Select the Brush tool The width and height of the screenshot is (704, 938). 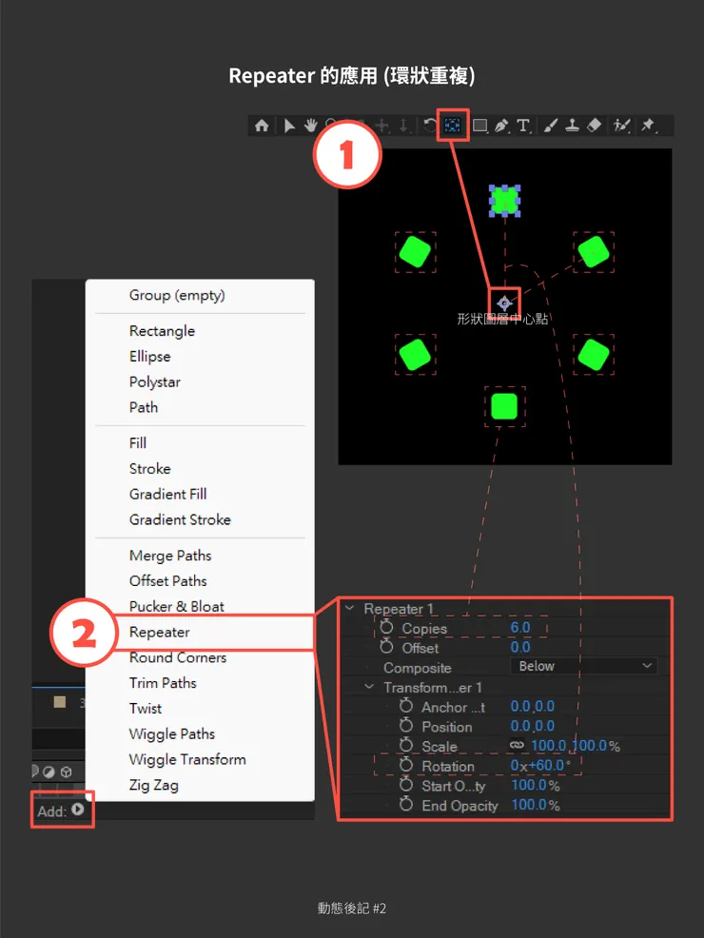[x=551, y=126]
